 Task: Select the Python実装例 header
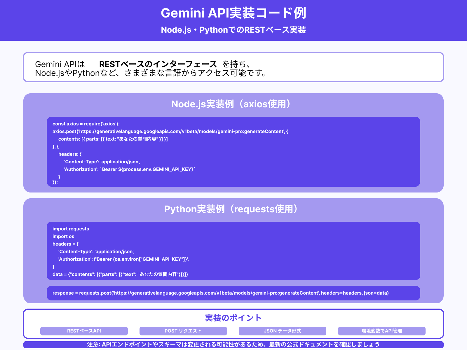(x=232, y=209)
